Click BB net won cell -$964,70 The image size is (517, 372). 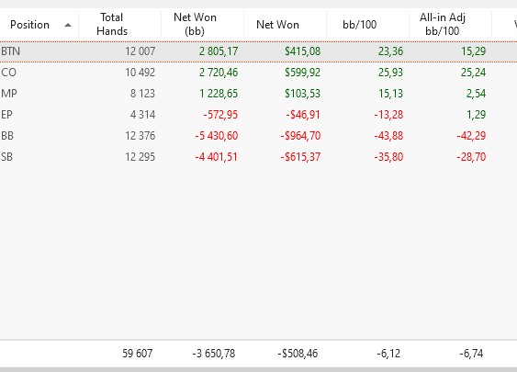pos(300,136)
